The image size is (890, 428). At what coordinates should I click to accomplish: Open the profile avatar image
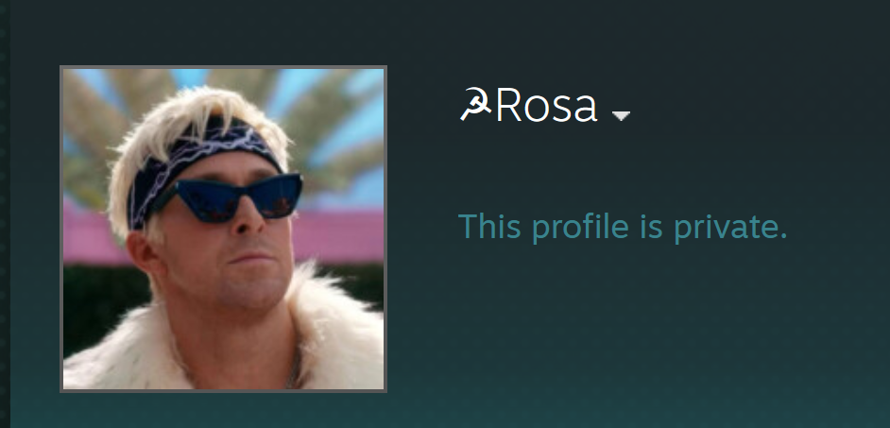pyautogui.click(x=223, y=229)
